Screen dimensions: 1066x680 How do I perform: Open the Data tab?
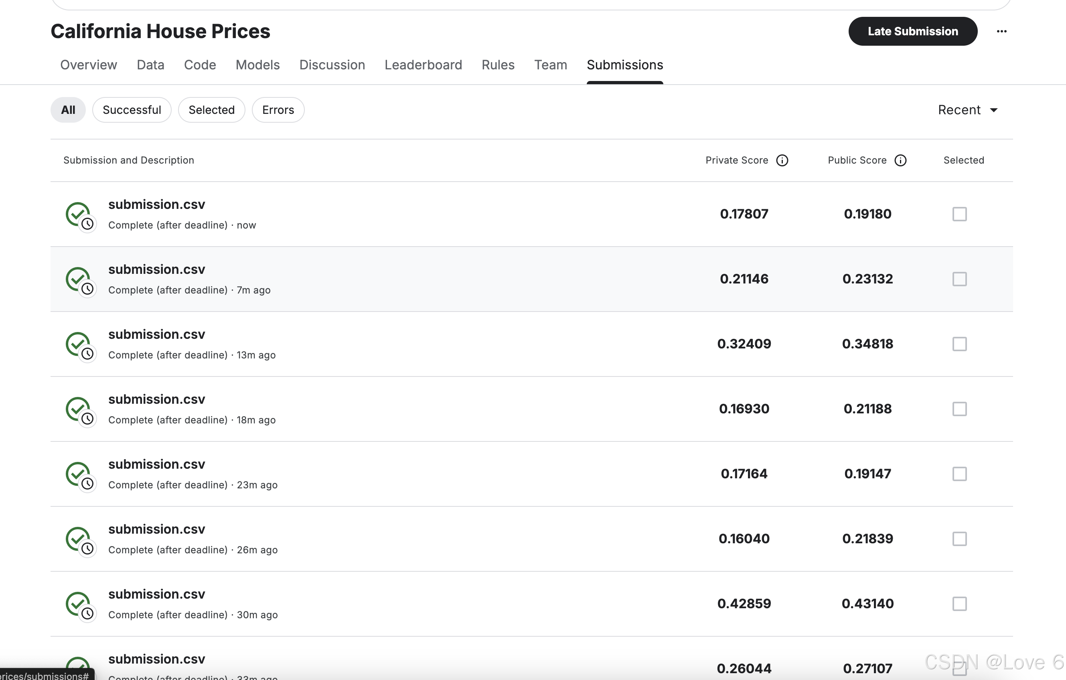click(x=150, y=65)
